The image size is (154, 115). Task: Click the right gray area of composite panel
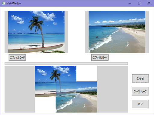(112, 89)
